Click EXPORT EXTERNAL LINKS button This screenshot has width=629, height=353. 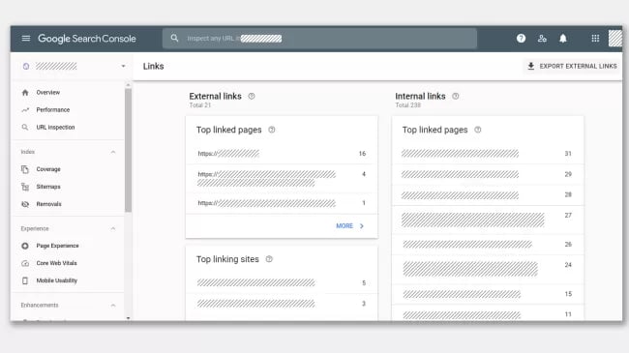coord(572,66)
